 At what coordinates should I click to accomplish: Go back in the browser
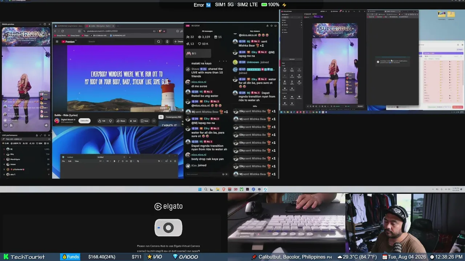click(55, 31)
